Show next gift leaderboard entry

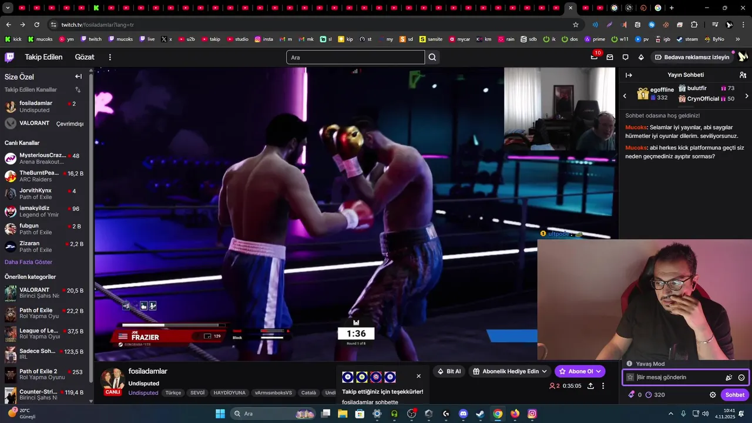[747, 96]
